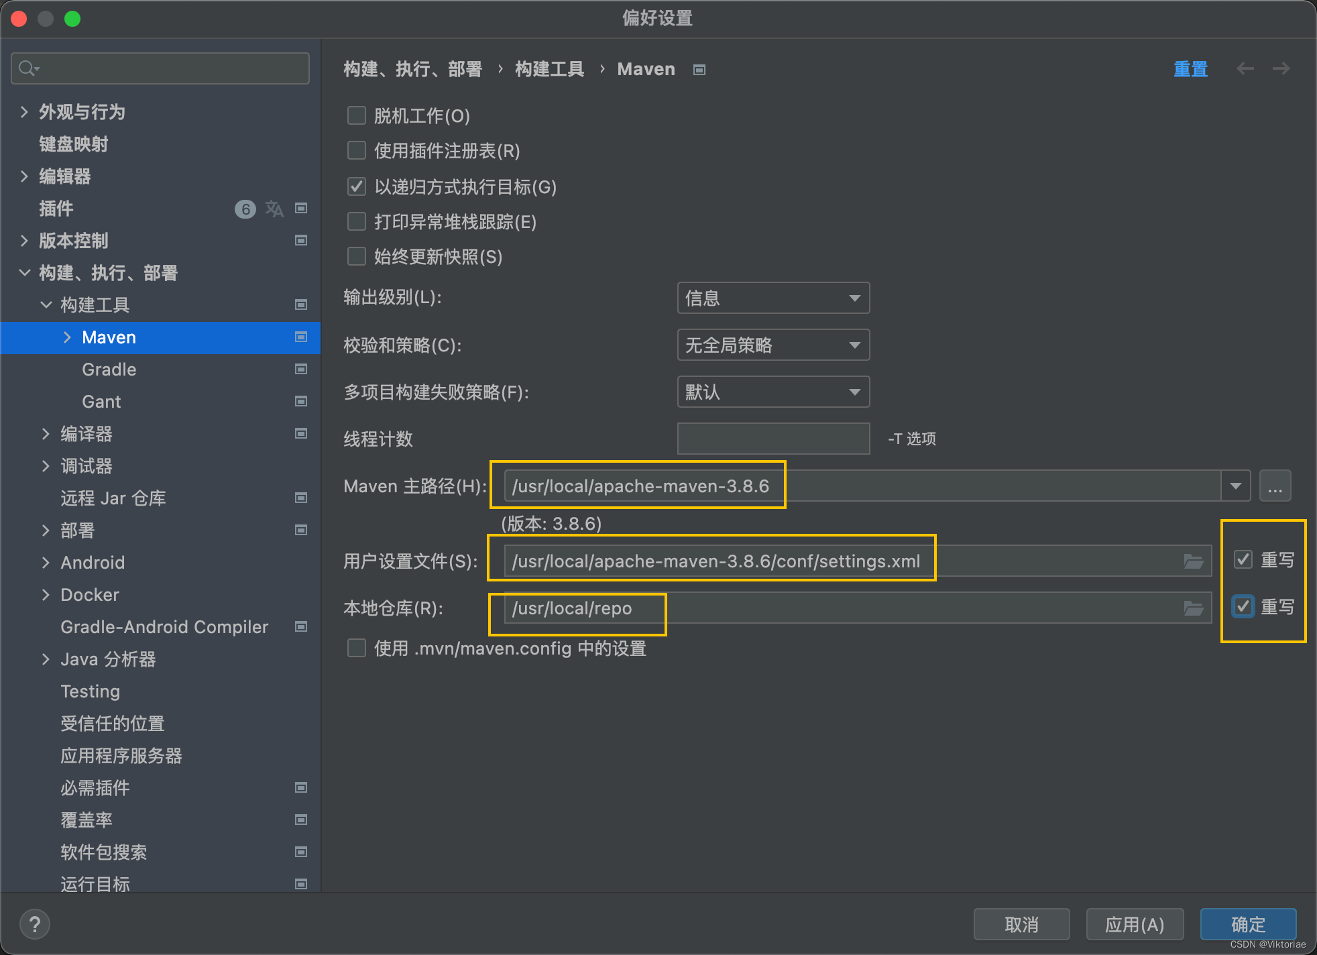Open folder browser for 本地仓库
Image resolution: width=1317 pixels, height=955 pixels.
point(1194,608)
